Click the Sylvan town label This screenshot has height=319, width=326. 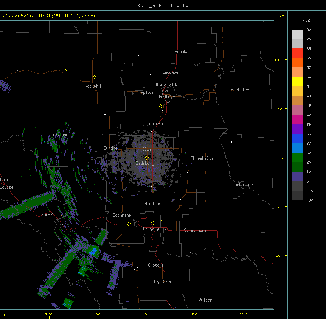click(x=147, y=93)
